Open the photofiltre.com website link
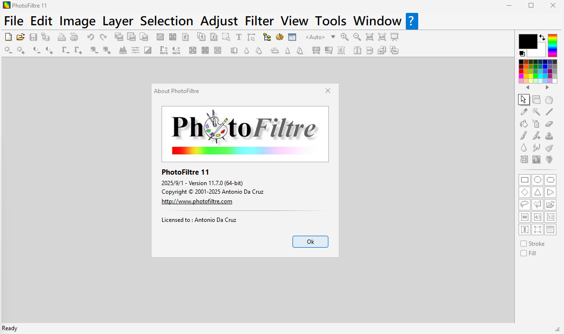Viewport: 564px width, 334px height. tap(197, 201)
